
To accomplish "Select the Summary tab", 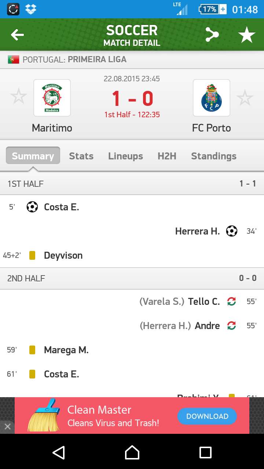I will [33, 156].
